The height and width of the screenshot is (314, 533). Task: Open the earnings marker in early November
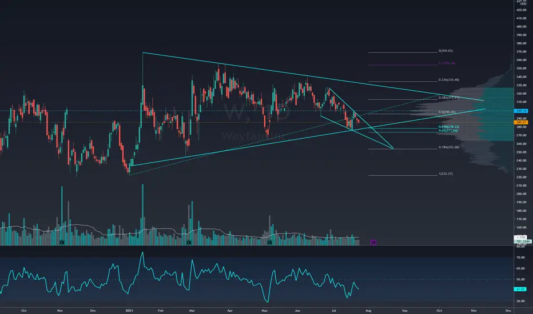62,243
